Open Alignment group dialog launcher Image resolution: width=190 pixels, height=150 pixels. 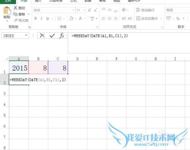coord(162,27)
